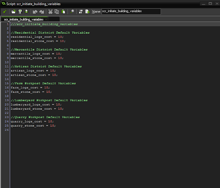Place cursor on farm_stone_cost line
This screenshot has height=188, width=220.
click(x=31, y=92)
